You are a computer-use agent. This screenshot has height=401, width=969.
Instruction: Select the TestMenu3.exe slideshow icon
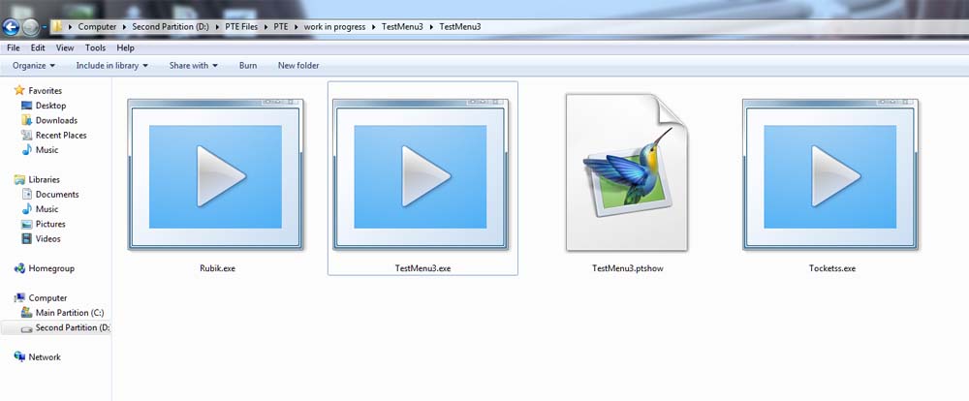coord(421,175)
